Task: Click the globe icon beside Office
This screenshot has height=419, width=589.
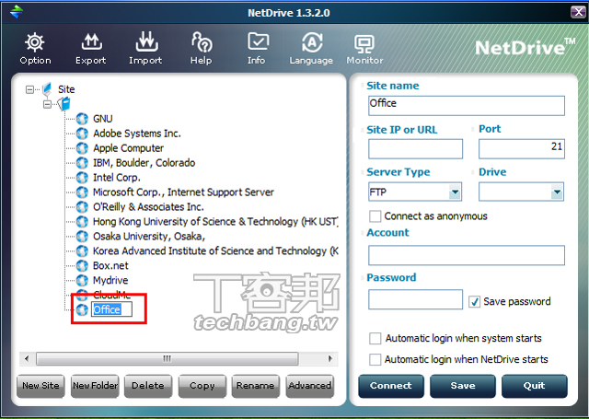Action: pos(82,309)
